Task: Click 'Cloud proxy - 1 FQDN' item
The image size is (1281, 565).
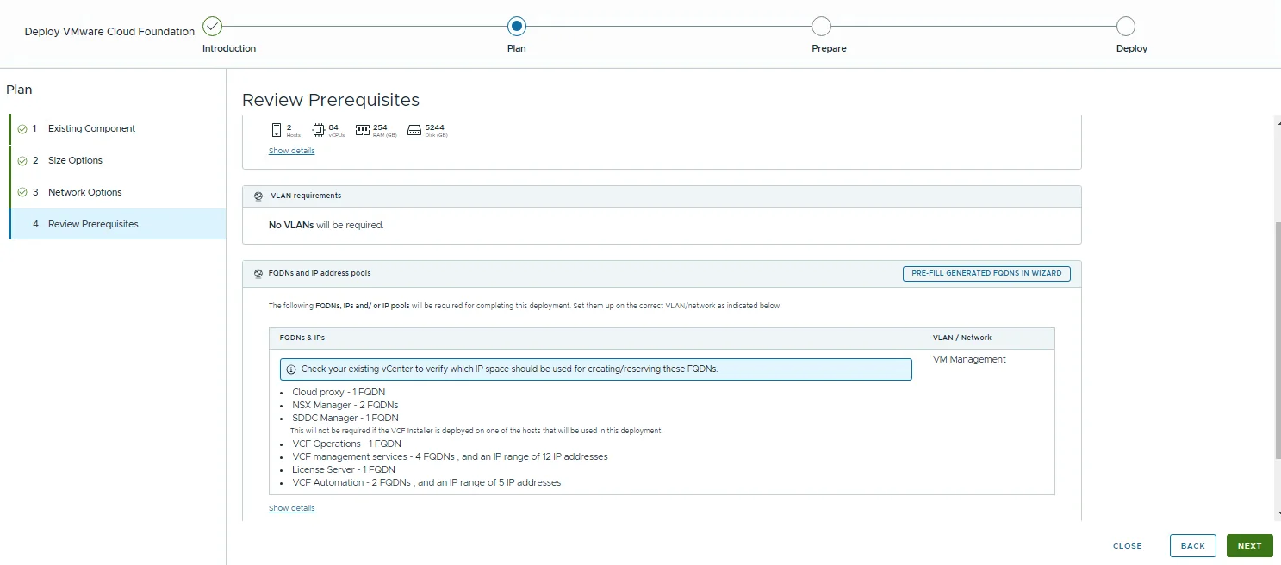Action: click(339, 392)
